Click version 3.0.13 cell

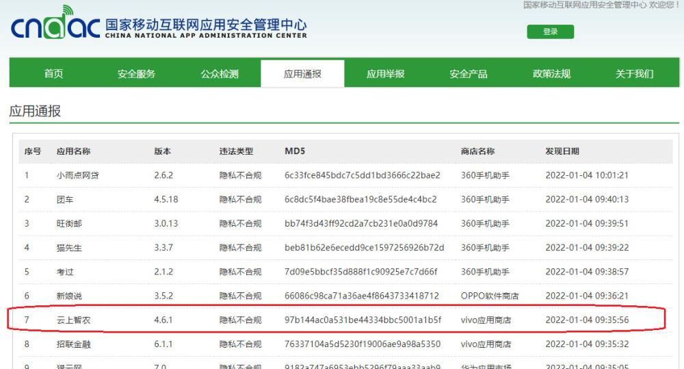coord(166,224)
